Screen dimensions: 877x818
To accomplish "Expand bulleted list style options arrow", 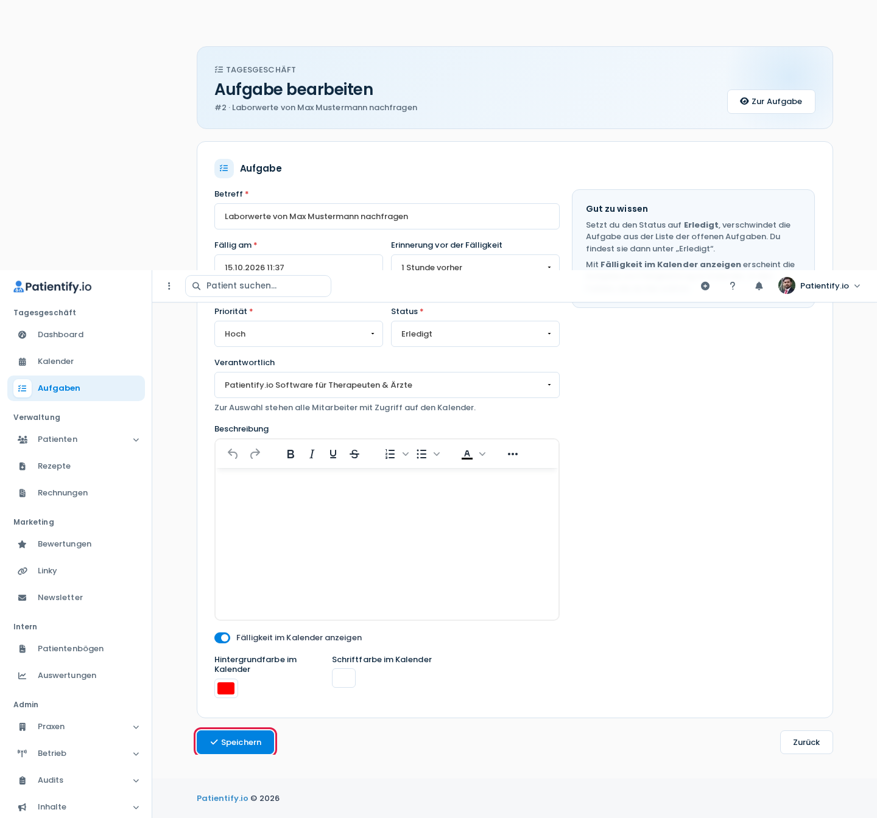I will tap(437, 454).
